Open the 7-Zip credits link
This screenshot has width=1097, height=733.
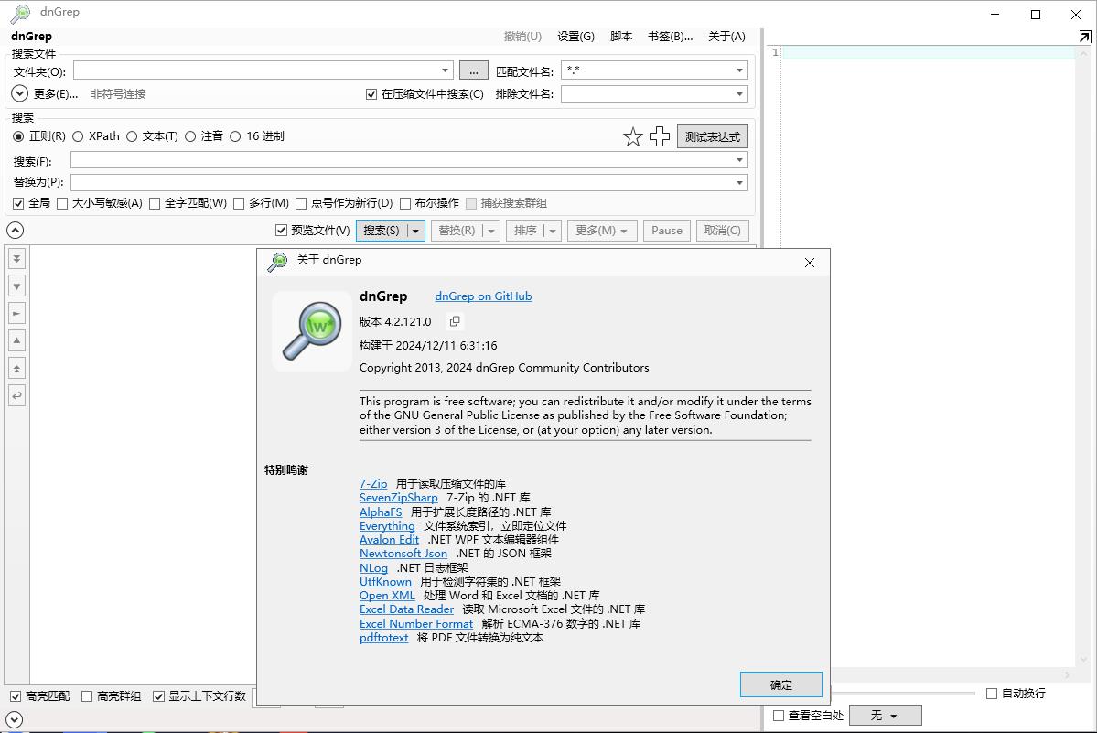pos(373,484)
